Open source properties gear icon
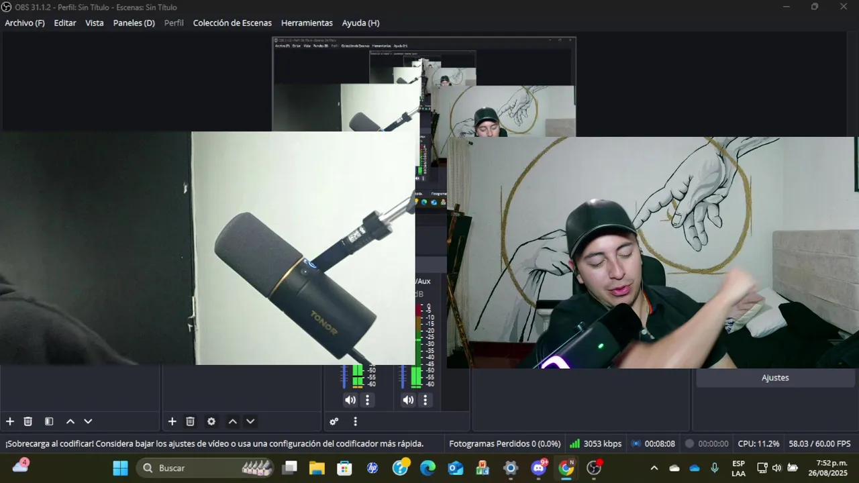Image resolution: width=859 pixels, height=483 pixels. [211, 421]
